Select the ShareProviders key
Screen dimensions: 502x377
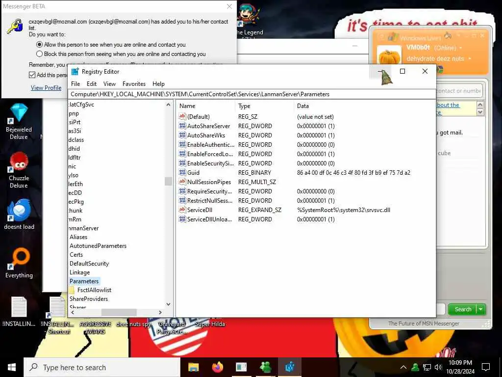click(x=89, y=299)
